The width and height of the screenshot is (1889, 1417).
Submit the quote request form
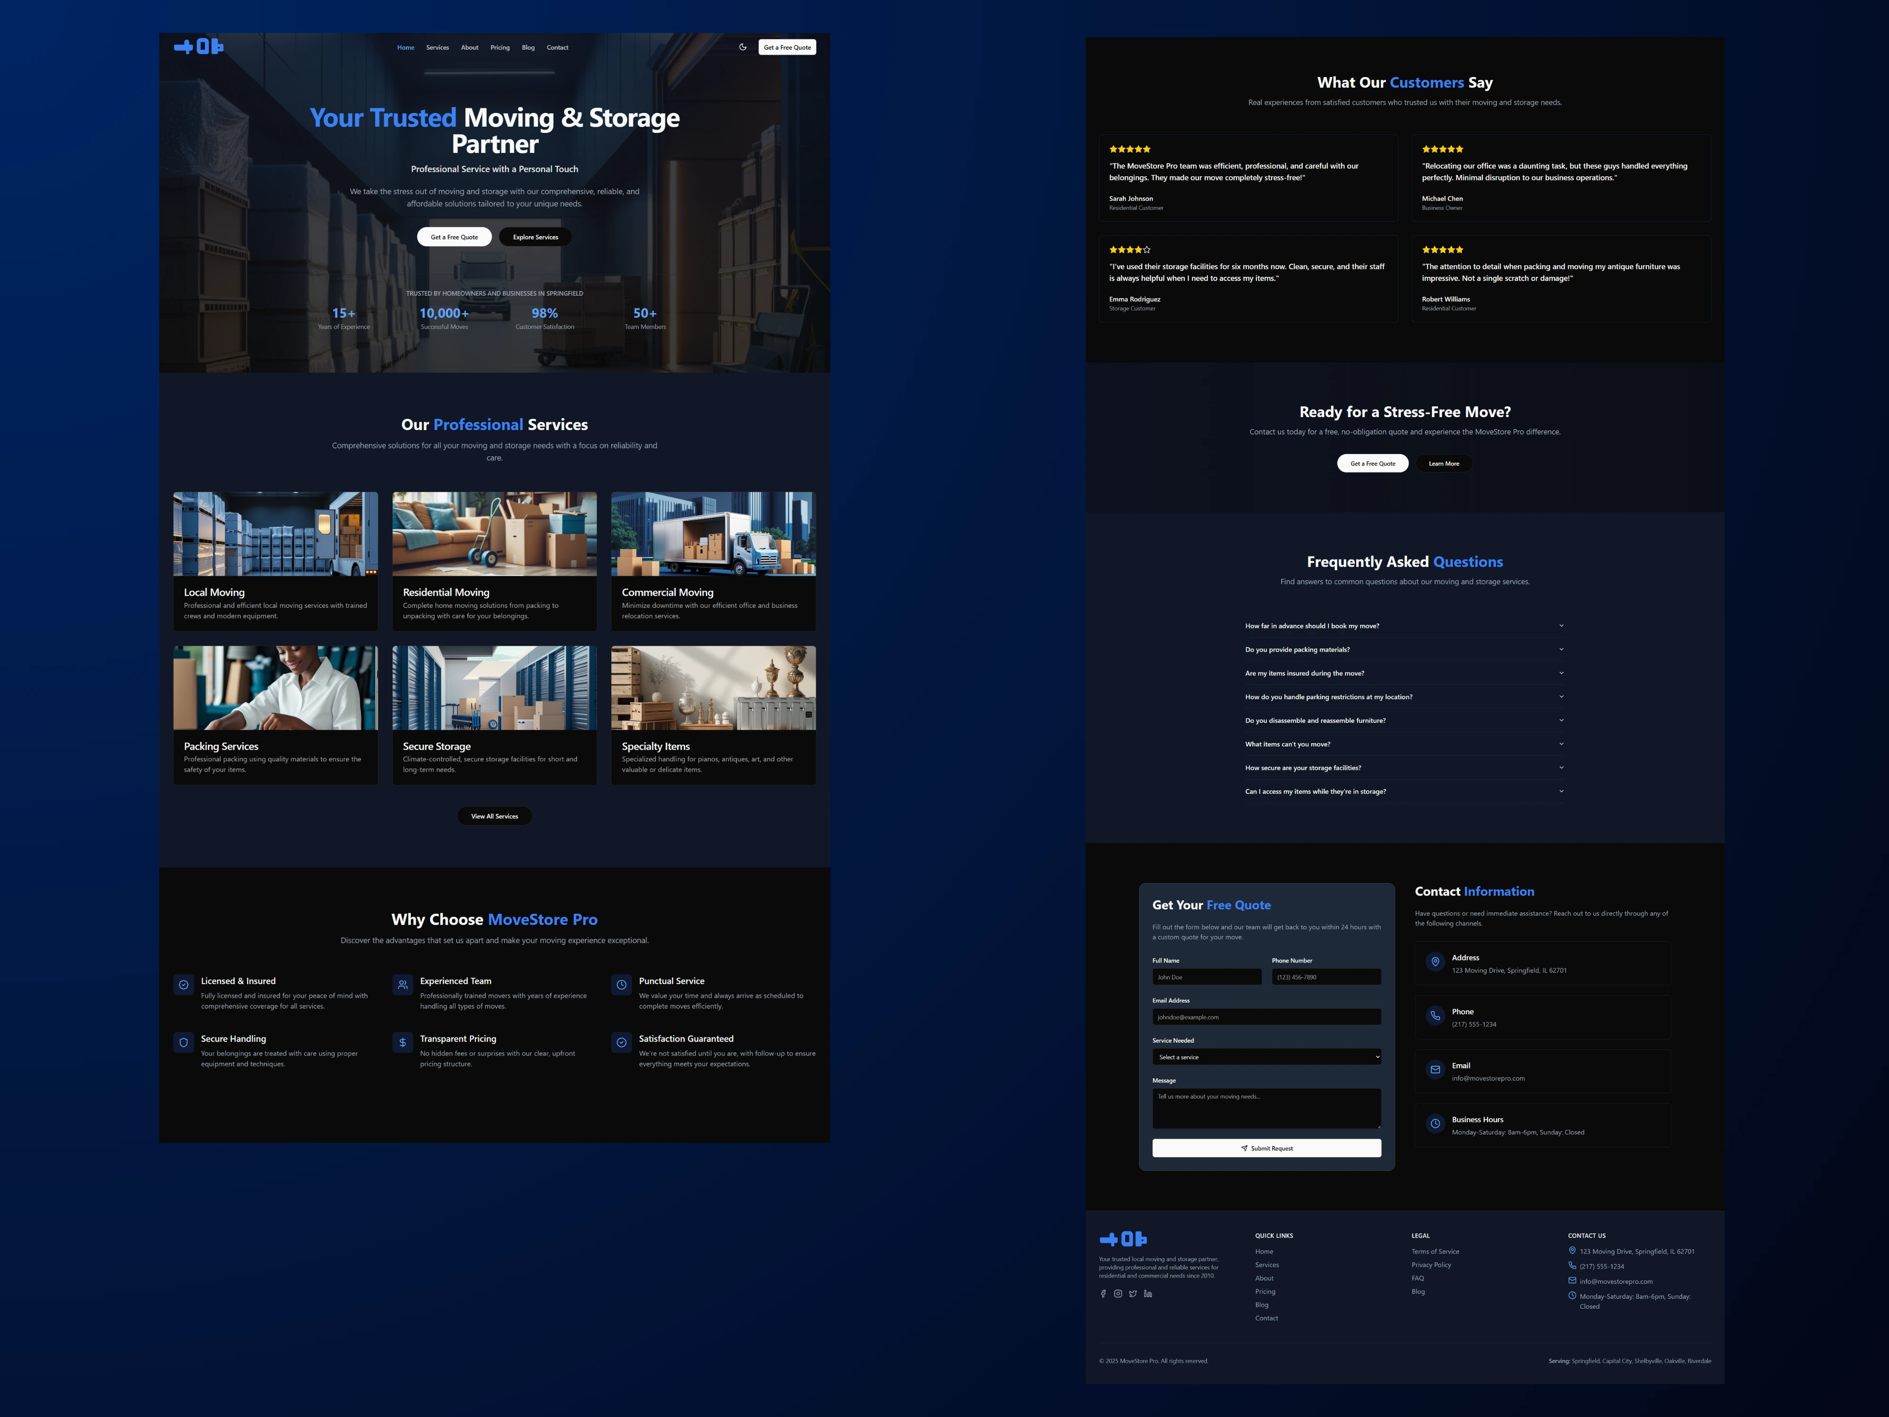1267,1149
